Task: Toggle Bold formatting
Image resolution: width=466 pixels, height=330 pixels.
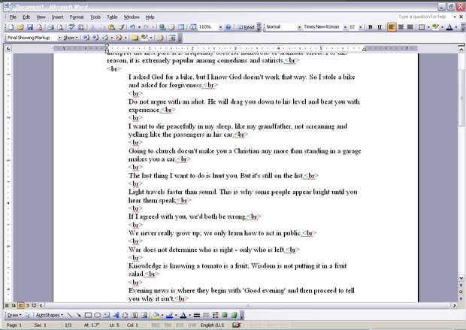Action: (371, 27)
